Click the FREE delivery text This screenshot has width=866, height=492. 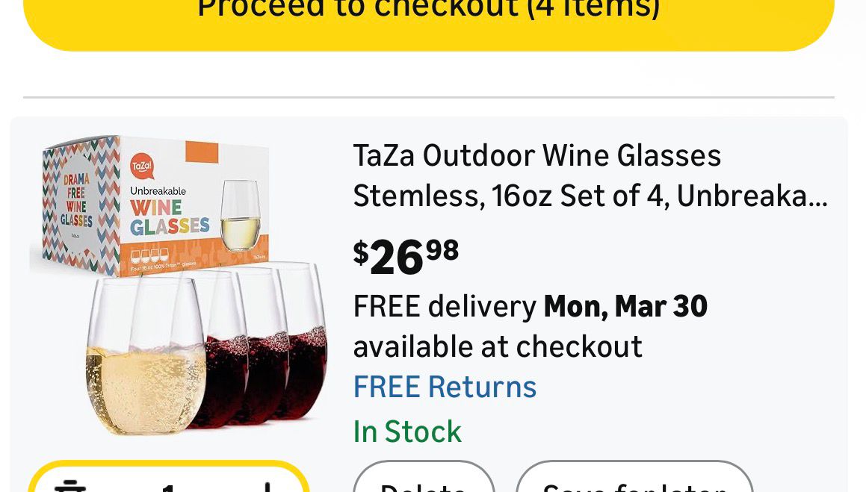tap(444, 307)
